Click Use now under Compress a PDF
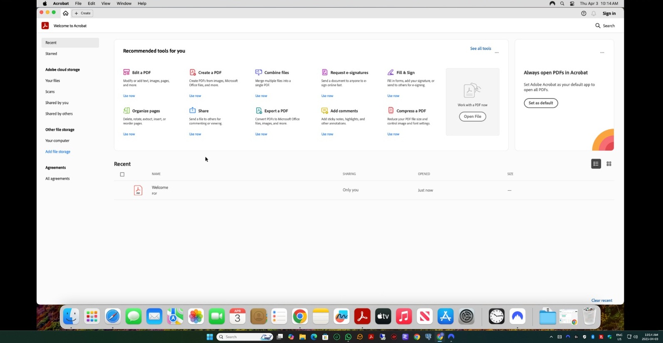The image size is (663, 343). coord(393,134)
